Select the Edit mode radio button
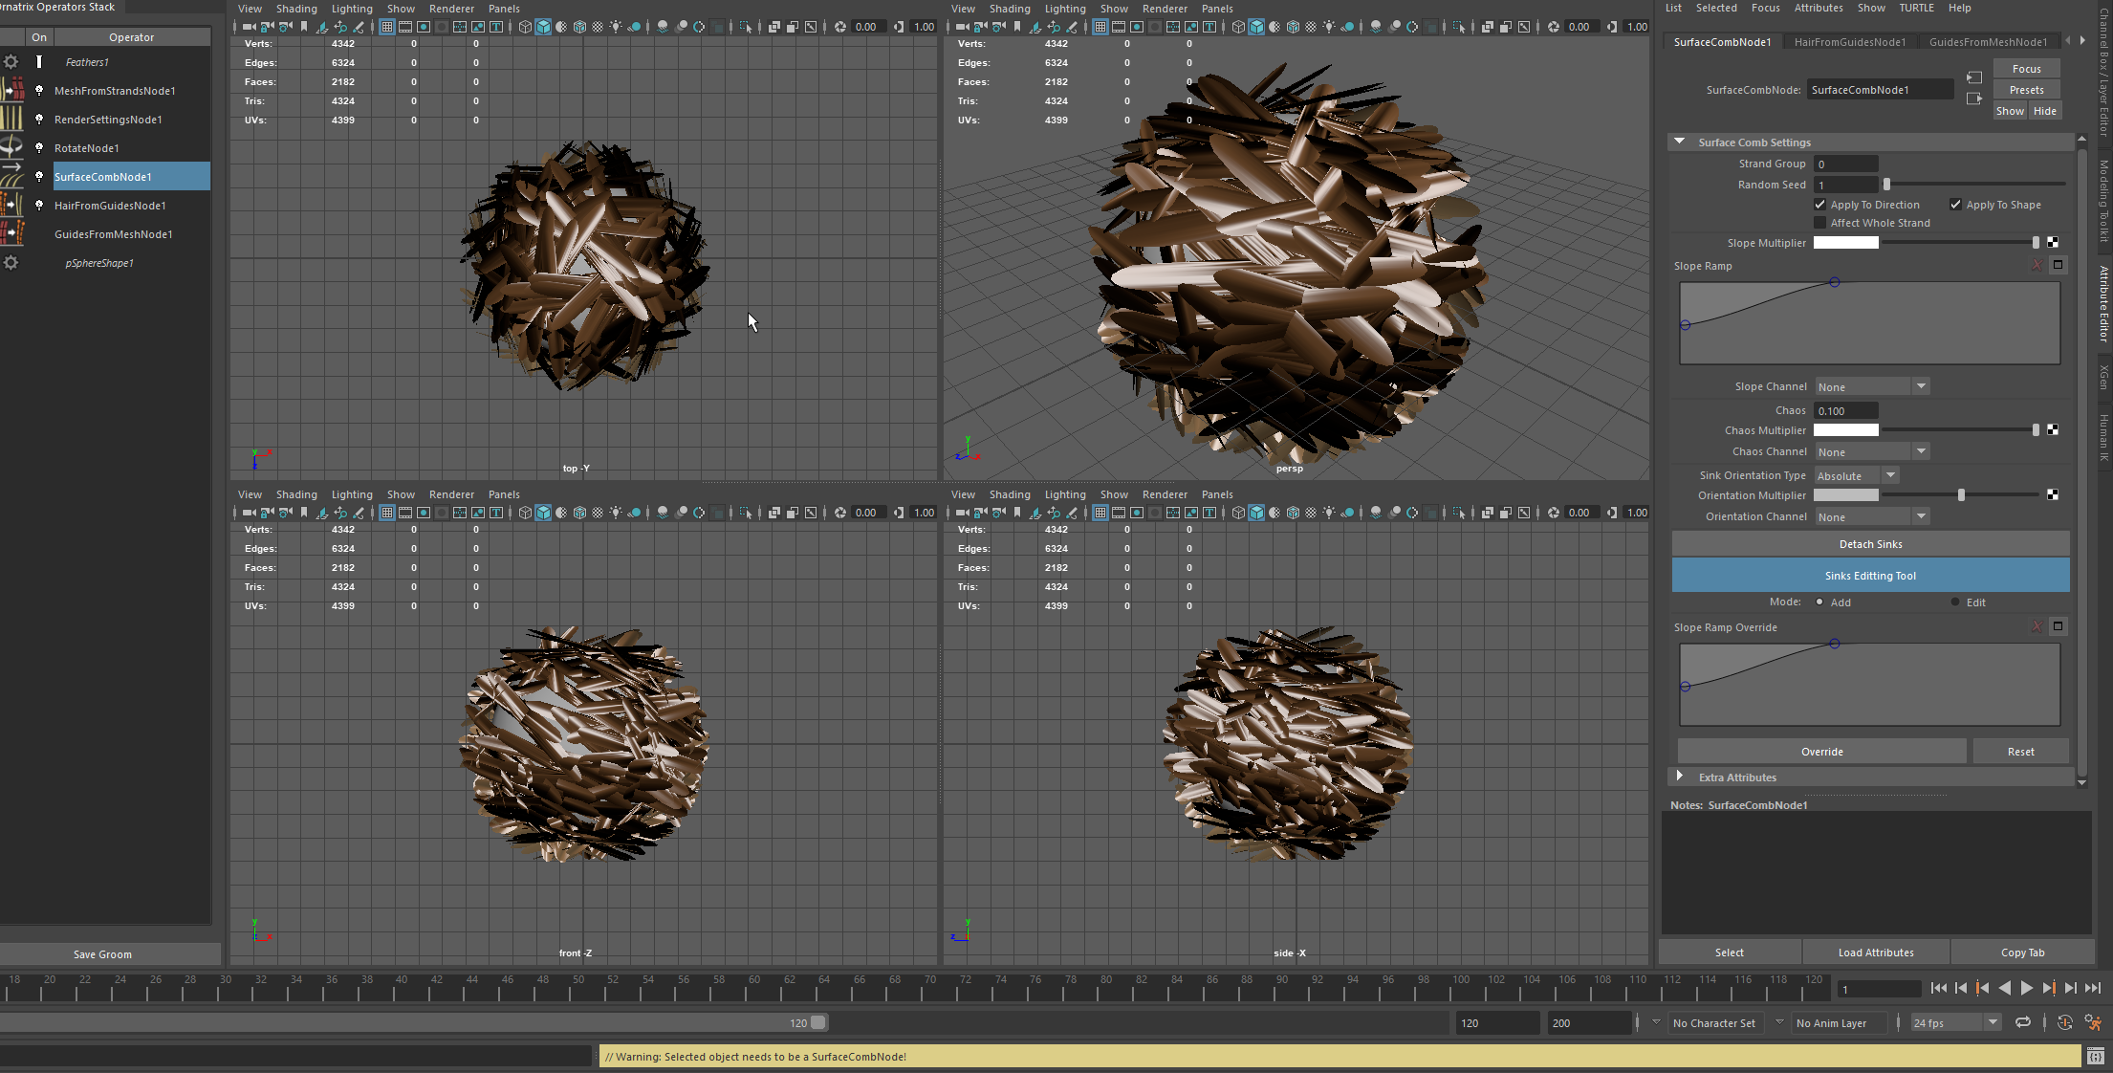 click(1955, 602)
